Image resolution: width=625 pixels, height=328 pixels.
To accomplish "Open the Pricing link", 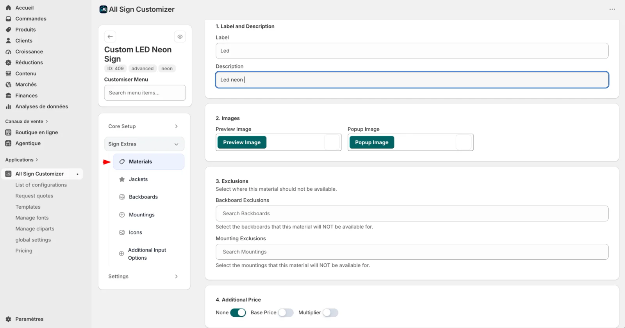I will click(24, 251).
